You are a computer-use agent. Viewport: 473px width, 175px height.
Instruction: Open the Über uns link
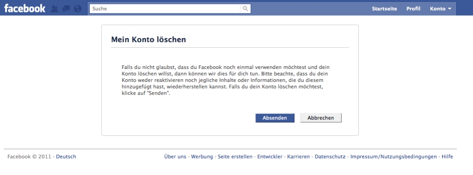[175, 156]
